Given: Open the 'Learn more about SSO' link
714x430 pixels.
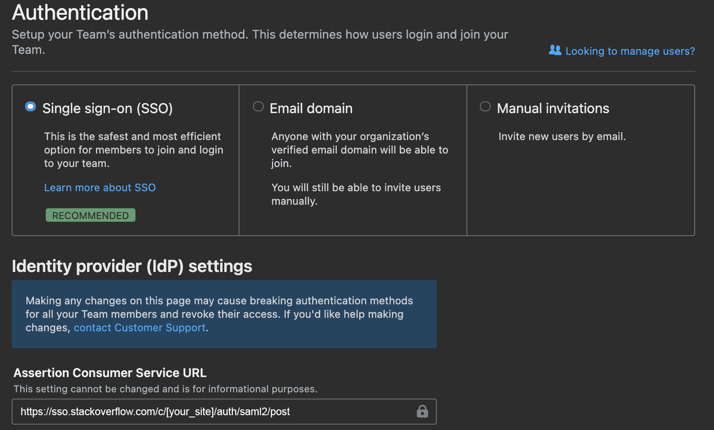Looking at the screenshot, I should (100, 188).
